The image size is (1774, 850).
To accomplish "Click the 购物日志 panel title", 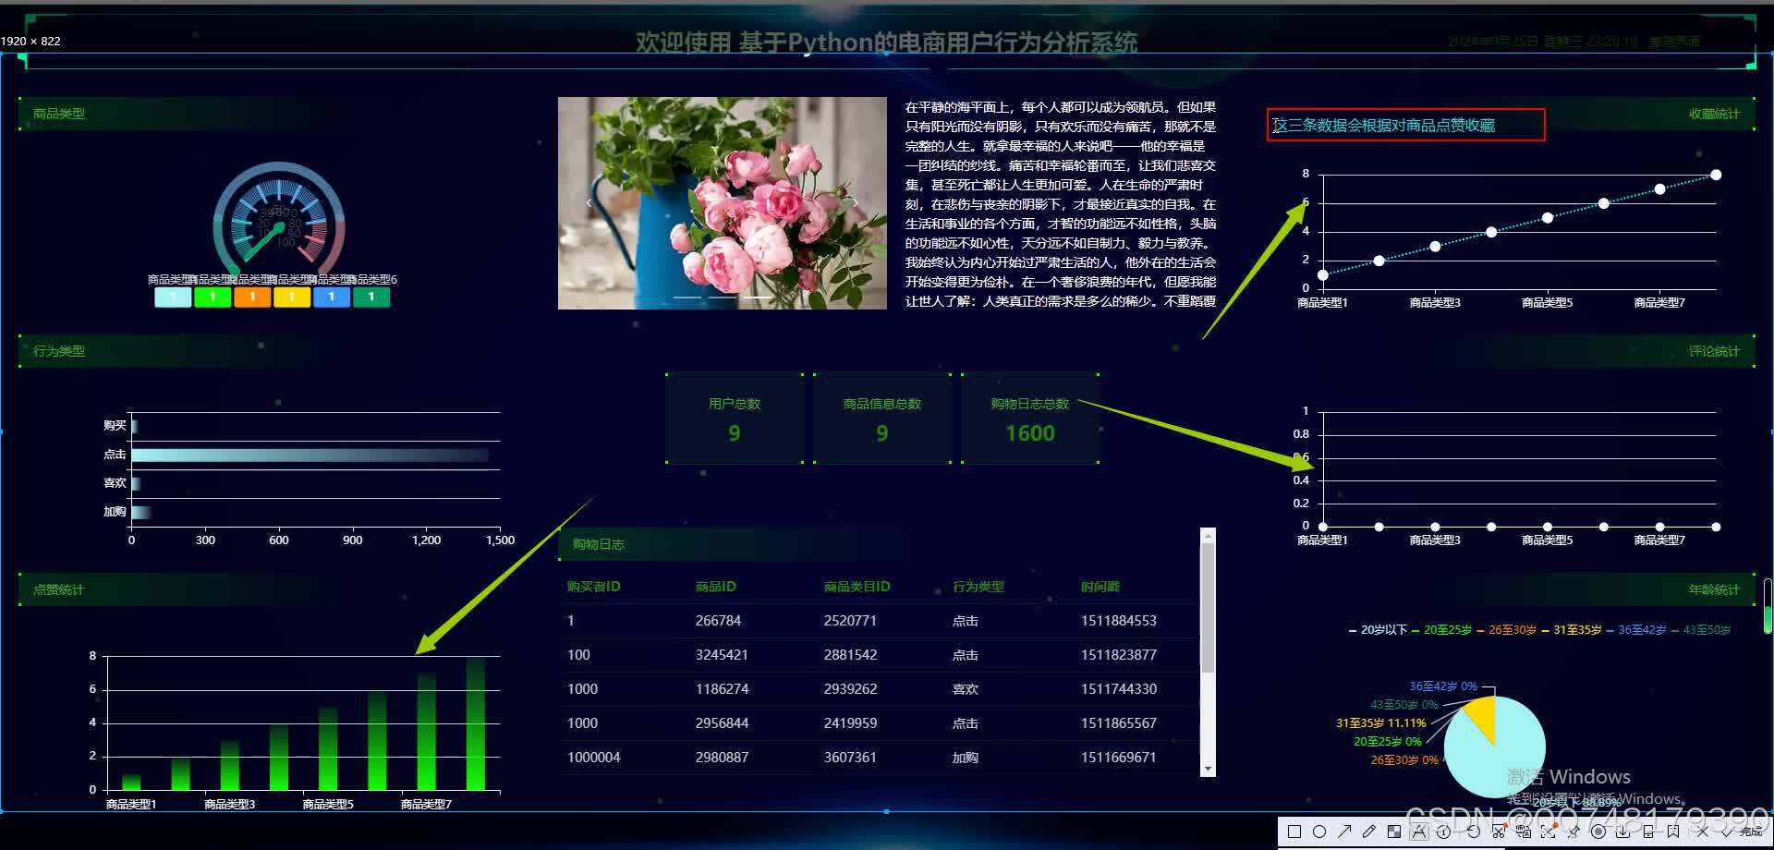I will [x=599, y=544].
